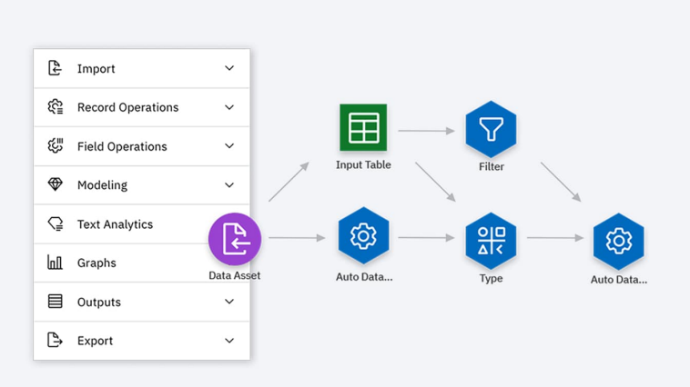This screenshot has width=690, height=387.
Task: Click the Filter funnel node
Action: coord(491,130)
